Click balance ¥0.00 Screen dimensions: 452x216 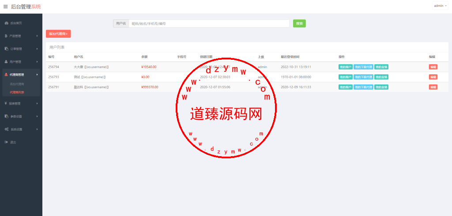pyautogui.click(x=145, y=77)
